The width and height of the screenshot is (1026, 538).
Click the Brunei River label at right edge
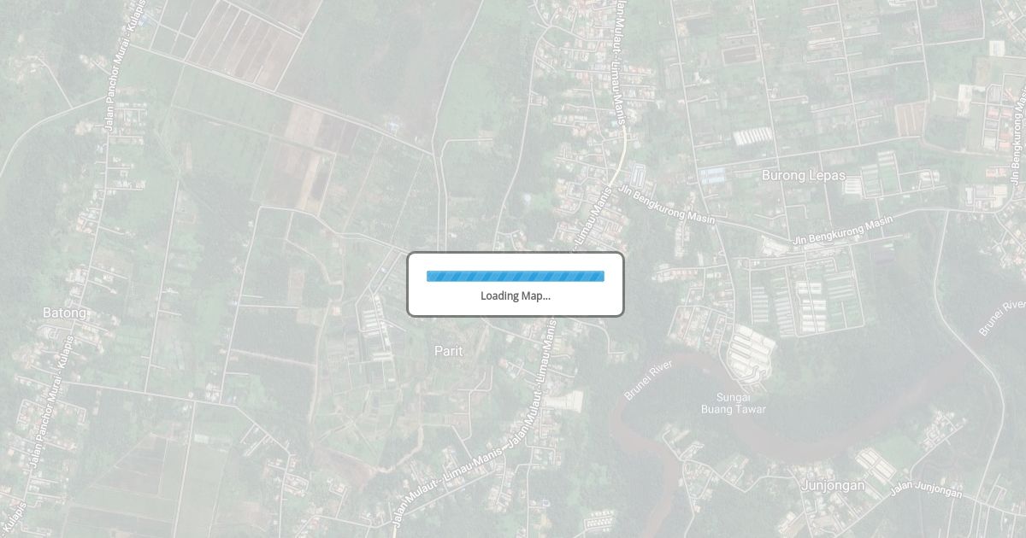coord(1002,318)
